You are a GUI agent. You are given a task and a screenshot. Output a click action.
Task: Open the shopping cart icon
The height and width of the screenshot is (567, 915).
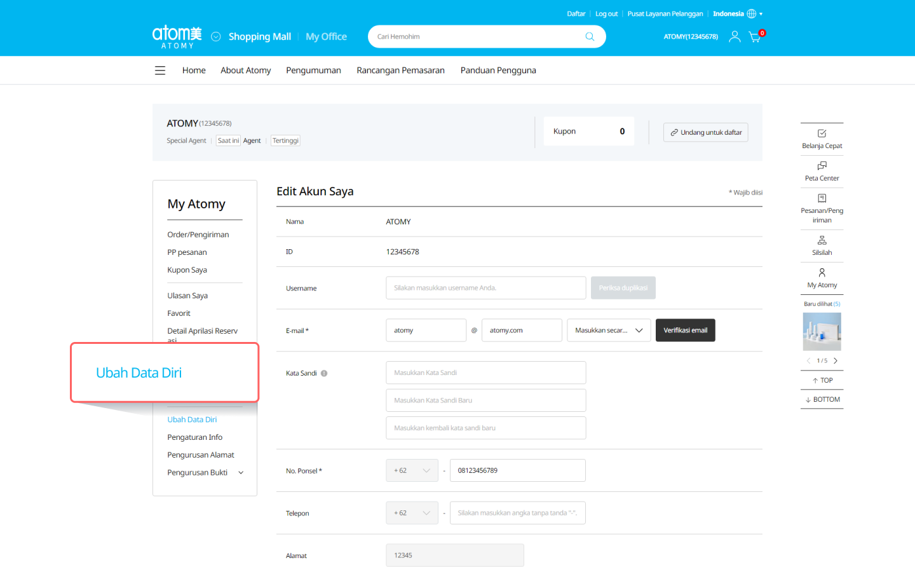tap(755, 37)
